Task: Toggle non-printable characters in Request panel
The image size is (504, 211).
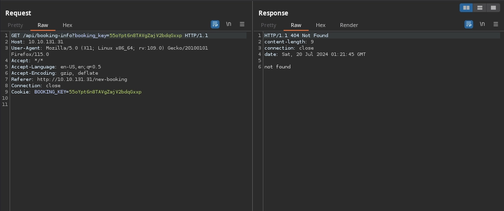Action: [229, 24]
